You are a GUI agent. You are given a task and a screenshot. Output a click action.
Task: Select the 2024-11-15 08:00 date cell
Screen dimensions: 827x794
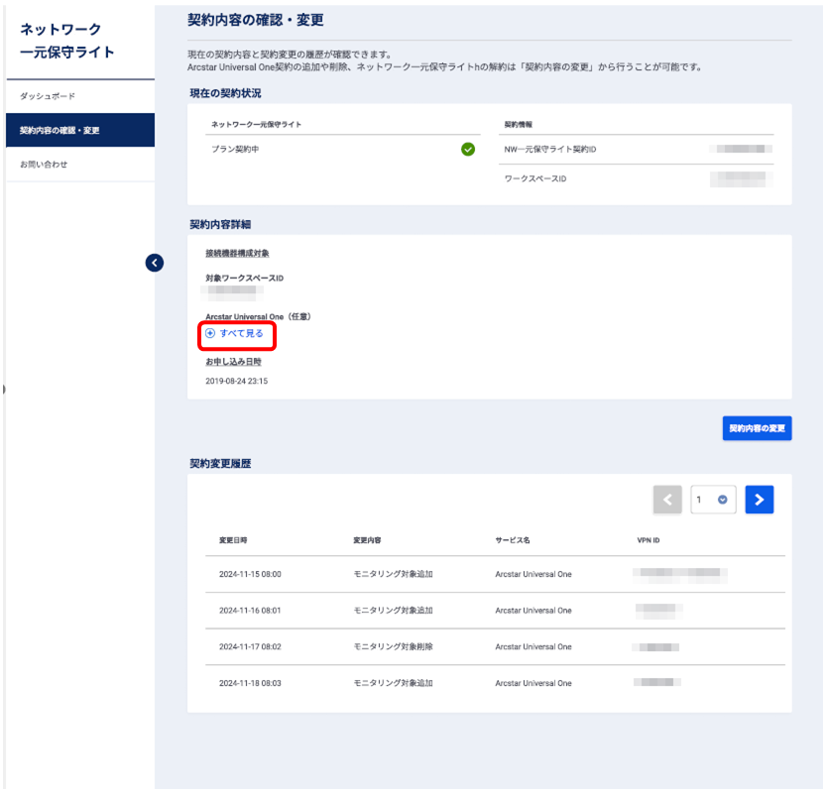click(x=250, y=574)
